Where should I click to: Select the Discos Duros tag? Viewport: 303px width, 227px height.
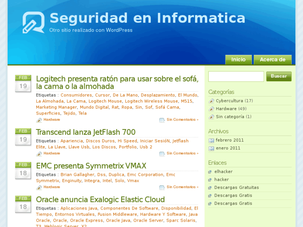pos(100,141)
